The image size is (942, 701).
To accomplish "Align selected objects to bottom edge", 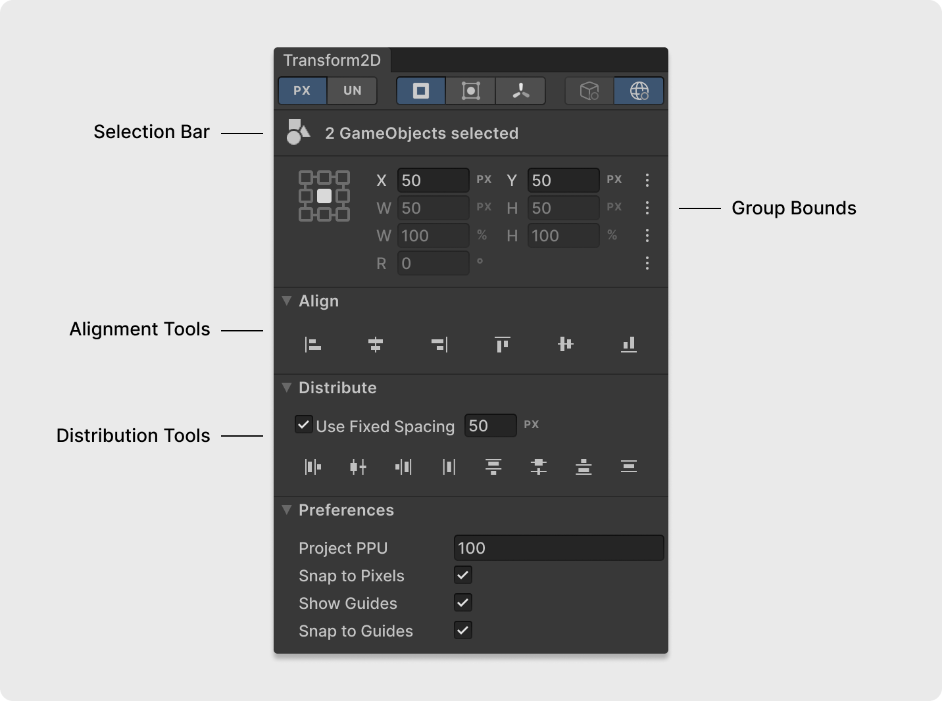I will pyautogui.click(x=629, y=344).
